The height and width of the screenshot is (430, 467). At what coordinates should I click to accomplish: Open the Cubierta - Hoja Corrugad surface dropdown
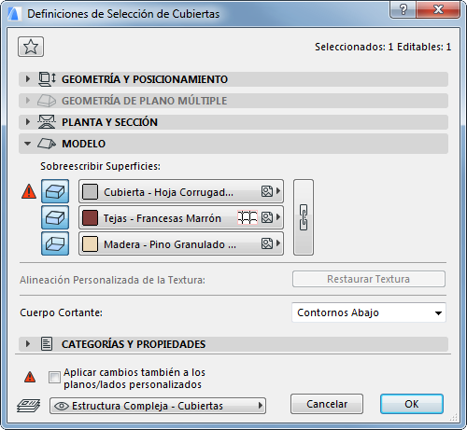[181, 191]
